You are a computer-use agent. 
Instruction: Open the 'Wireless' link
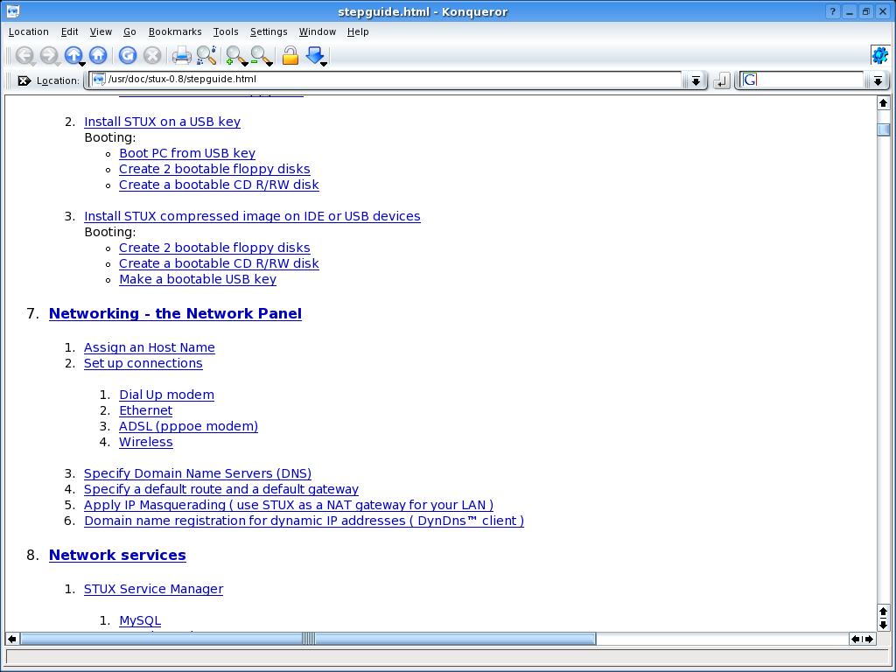[146, 442]
